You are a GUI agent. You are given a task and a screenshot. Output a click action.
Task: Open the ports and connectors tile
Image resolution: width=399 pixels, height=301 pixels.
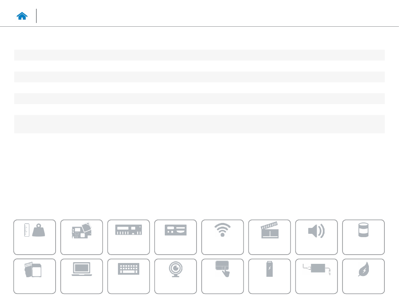[176, 237]
